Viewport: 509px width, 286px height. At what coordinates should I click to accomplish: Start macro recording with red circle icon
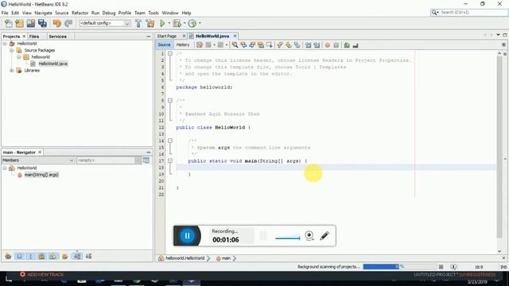328,45
